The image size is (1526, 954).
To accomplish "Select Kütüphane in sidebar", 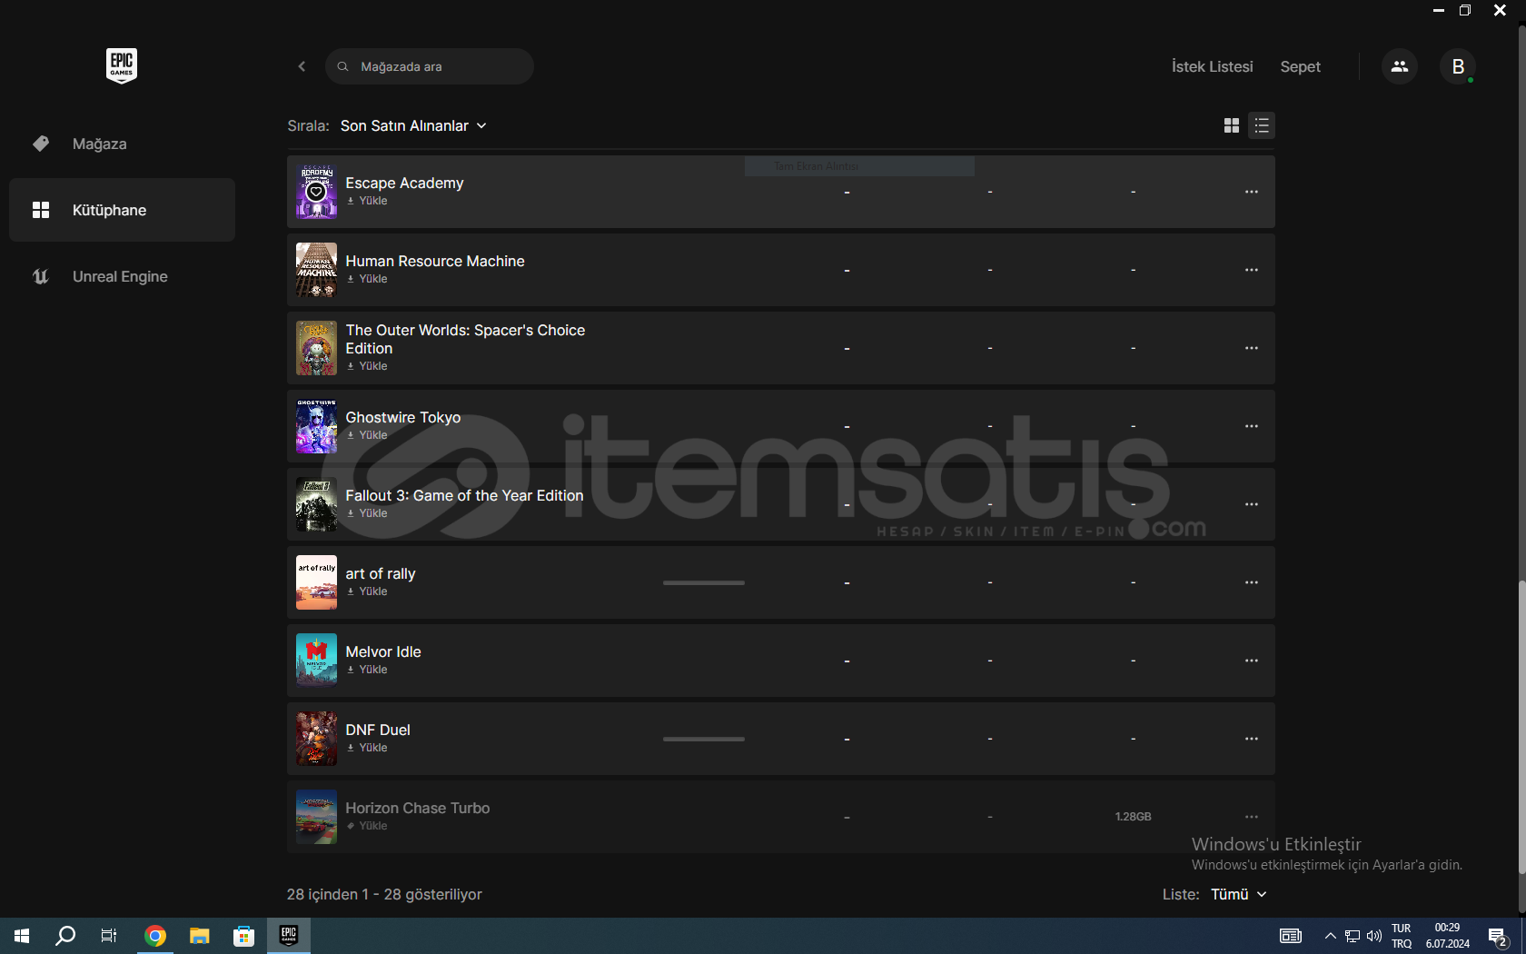I will (x=122, y=210).
